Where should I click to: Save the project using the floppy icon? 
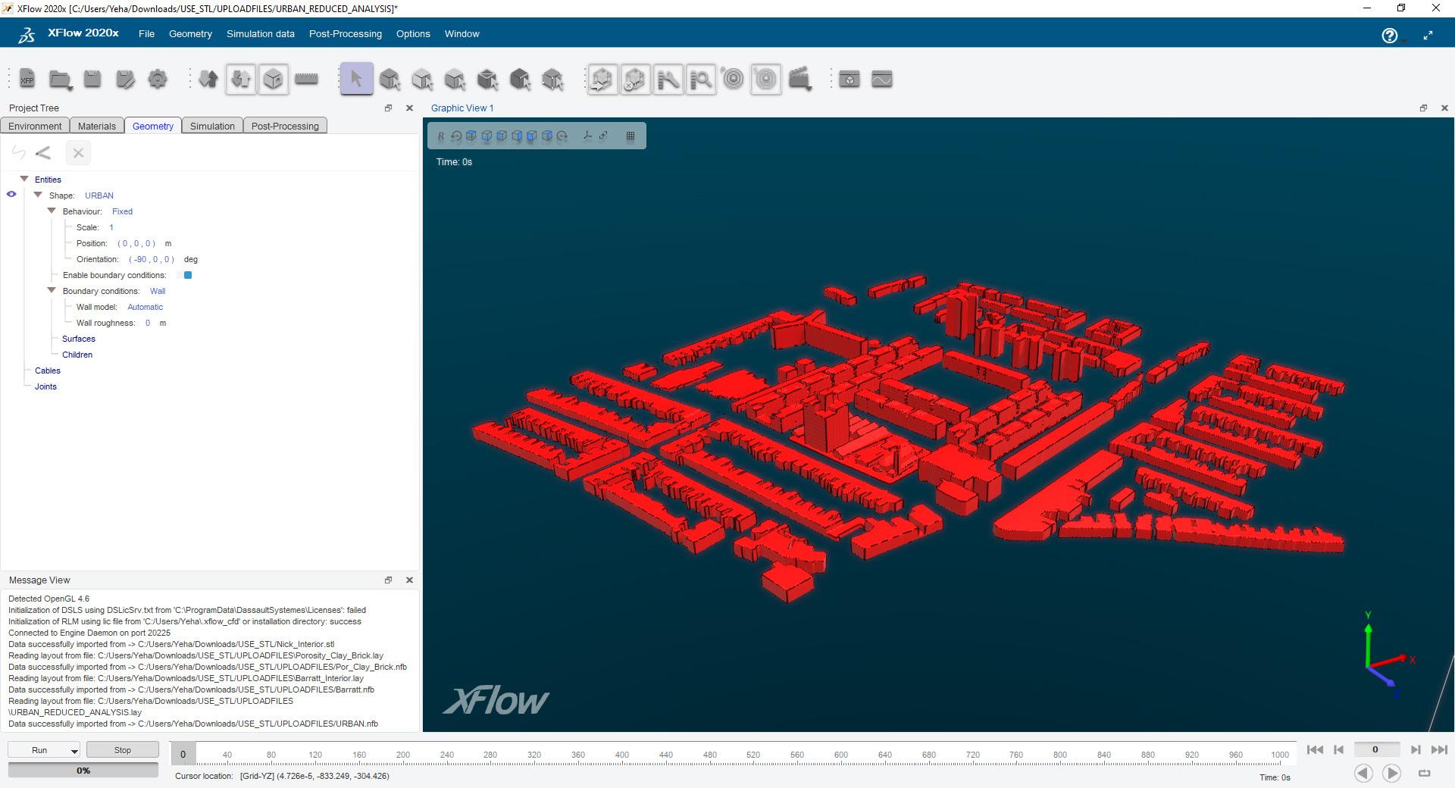[92, 79]
